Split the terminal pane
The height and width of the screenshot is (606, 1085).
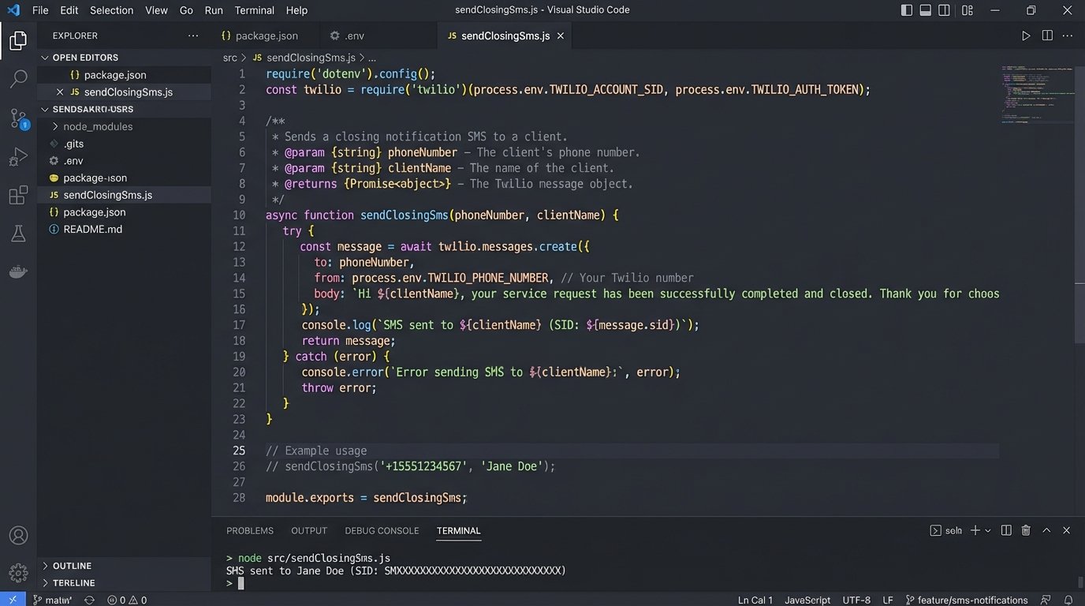pos(1006,530)
